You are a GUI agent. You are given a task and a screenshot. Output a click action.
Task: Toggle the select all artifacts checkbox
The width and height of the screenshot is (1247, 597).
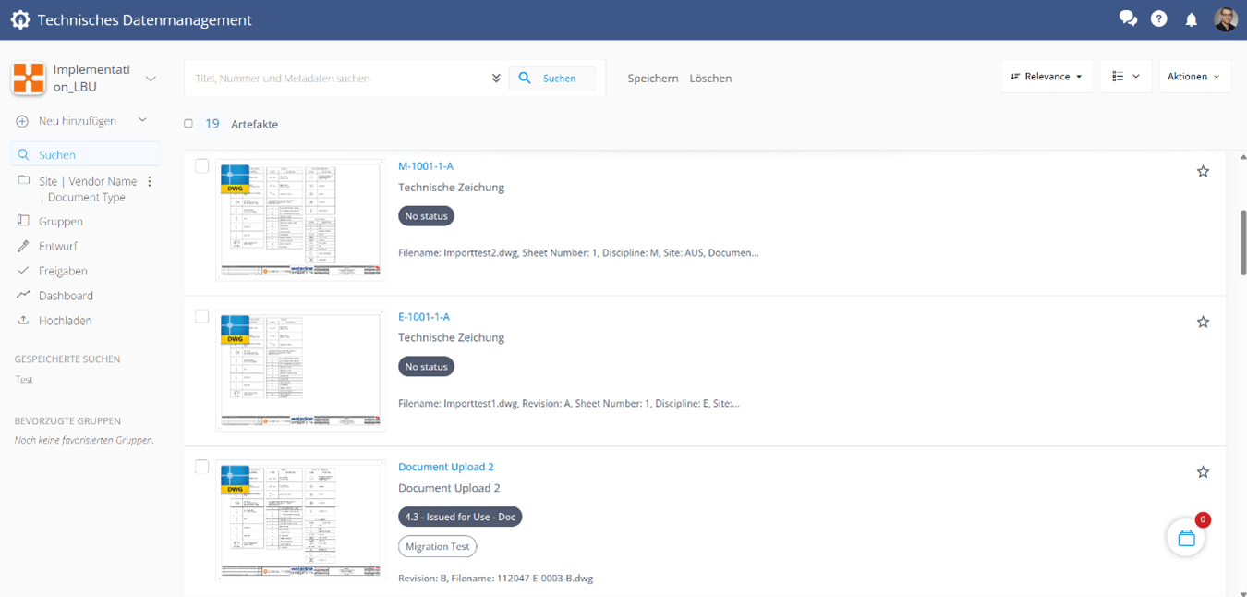coord(188,124)
